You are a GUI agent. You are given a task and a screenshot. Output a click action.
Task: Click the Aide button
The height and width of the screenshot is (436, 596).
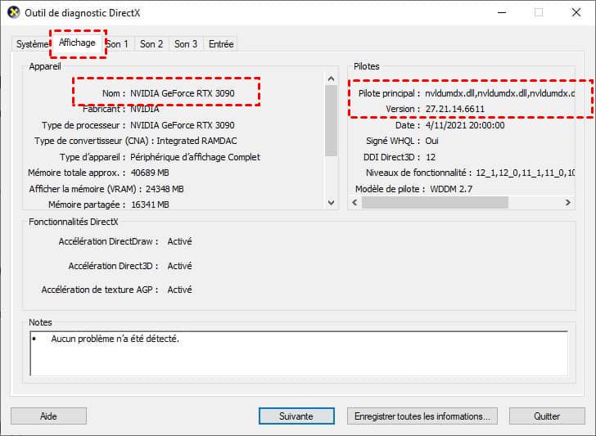(x=48, y=416)
